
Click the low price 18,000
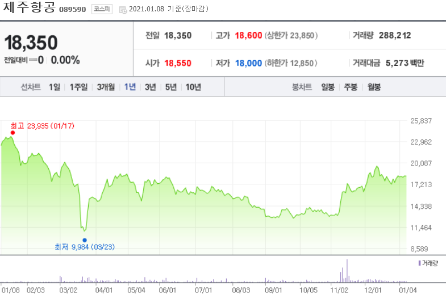click(248, 63)
